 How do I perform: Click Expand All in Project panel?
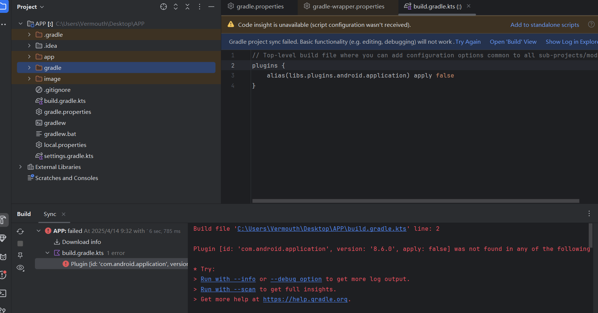coord(176,7)
